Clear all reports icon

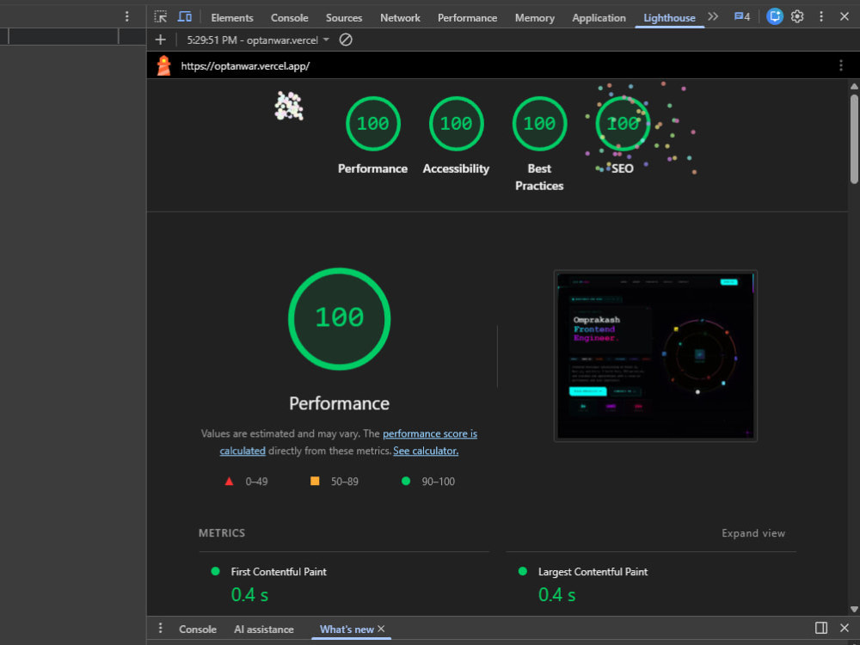tap(346, 40)
